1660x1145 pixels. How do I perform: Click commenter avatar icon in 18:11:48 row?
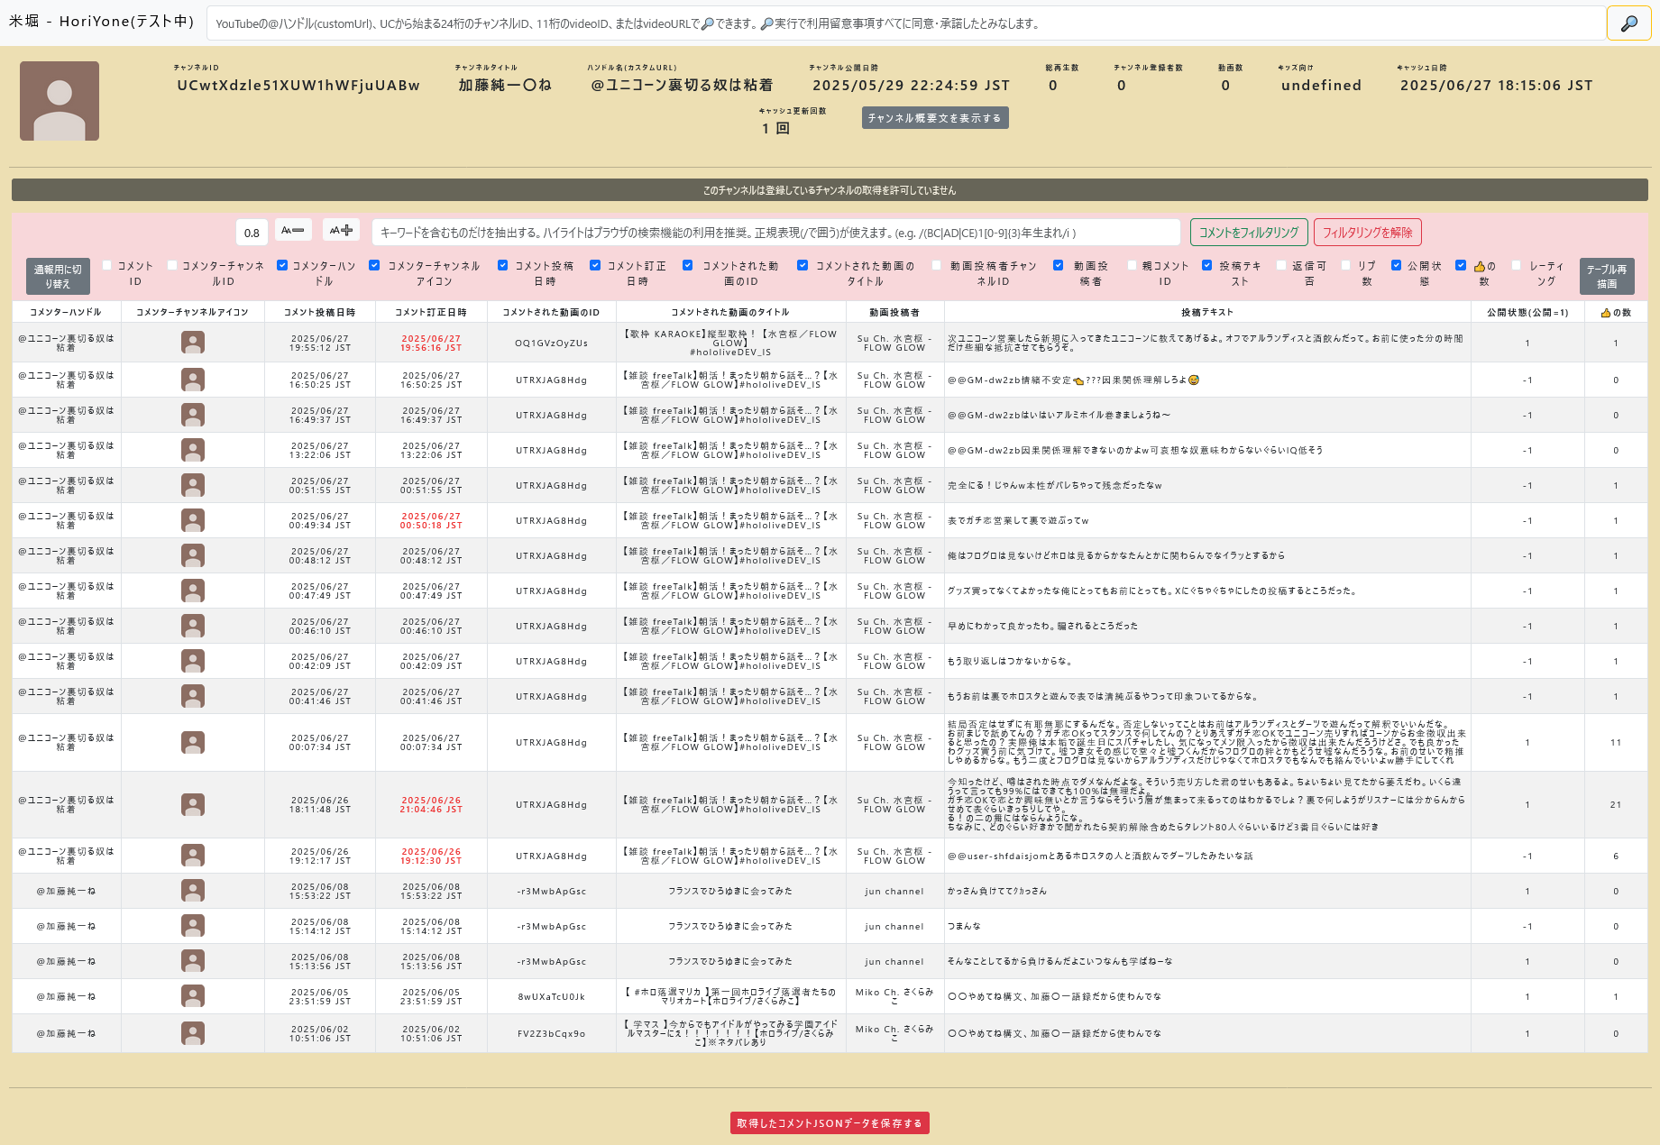click(x=193, y=804)
